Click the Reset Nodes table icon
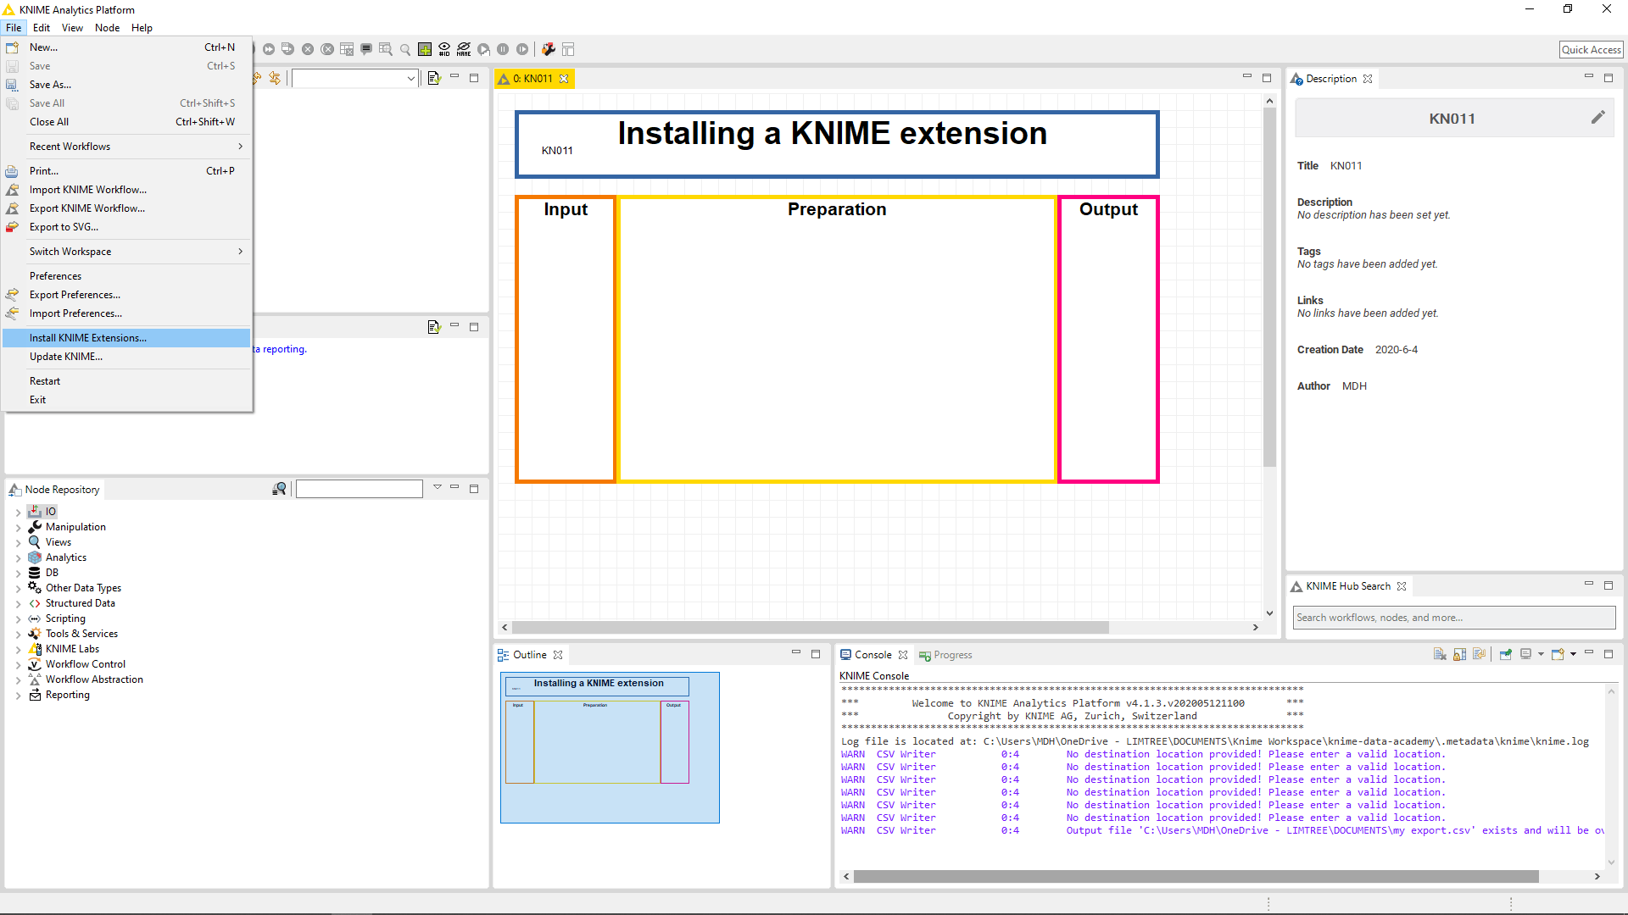1628x915 pixels. point(347,49)
